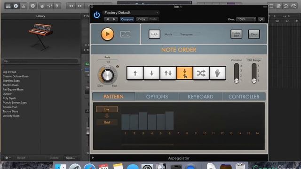
Task: Open the Editors scissors button
Action: (x=57, y=6)
